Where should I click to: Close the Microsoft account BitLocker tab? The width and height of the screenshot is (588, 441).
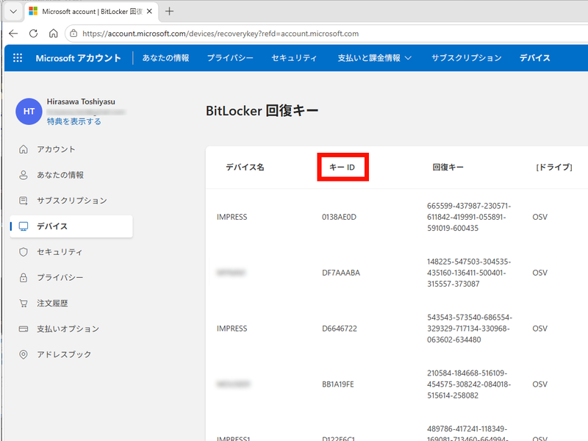[x=149, y=12]
